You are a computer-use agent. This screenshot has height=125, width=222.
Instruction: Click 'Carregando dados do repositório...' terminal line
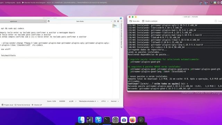click(147, 50)
